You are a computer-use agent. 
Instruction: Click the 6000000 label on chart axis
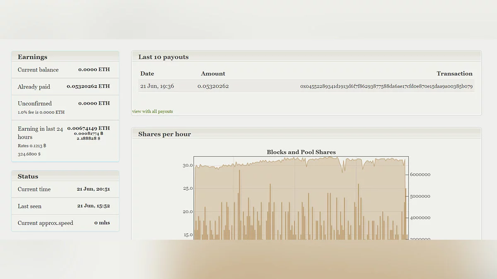(x=420, y=174)
